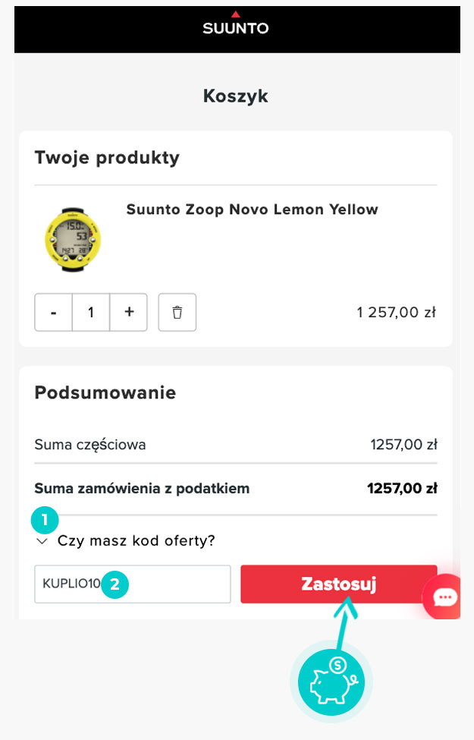The height and width of the screenshot is (740, 474).
Task: Click the Podsumowanie section heading
Action: pos(105,392)
